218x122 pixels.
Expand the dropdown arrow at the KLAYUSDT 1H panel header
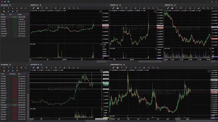click(107, 64)
